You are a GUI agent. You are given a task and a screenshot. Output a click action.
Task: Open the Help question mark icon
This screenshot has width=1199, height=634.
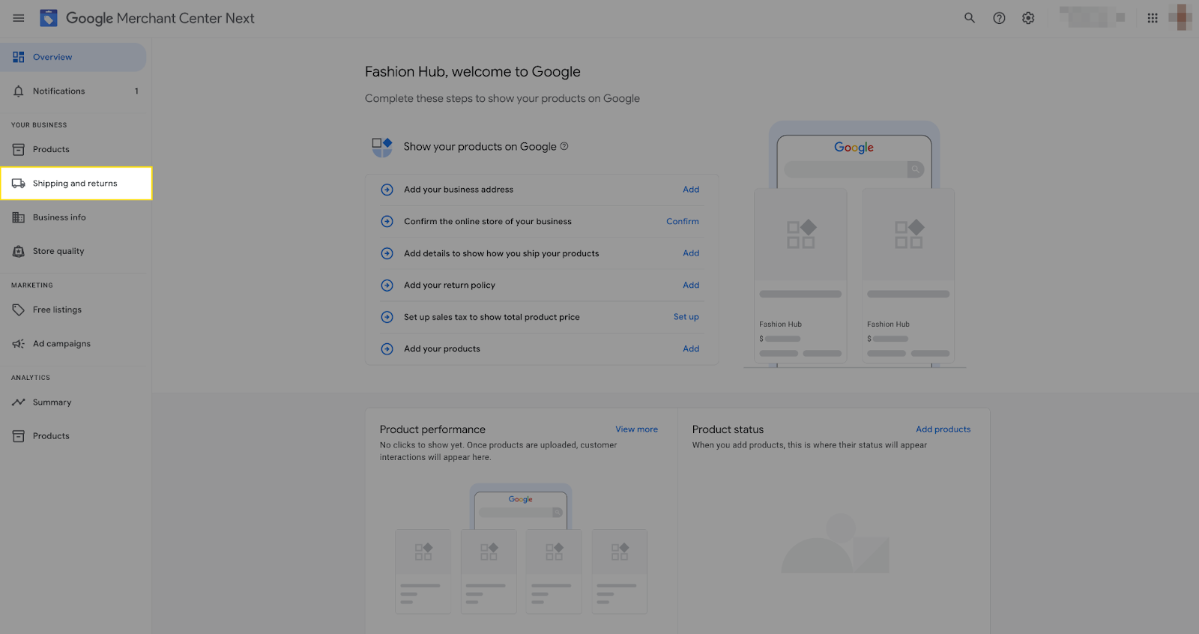click(x=999, y=18)
